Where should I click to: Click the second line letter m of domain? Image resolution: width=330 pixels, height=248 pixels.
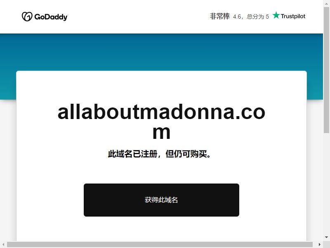(x=161, y=133)
